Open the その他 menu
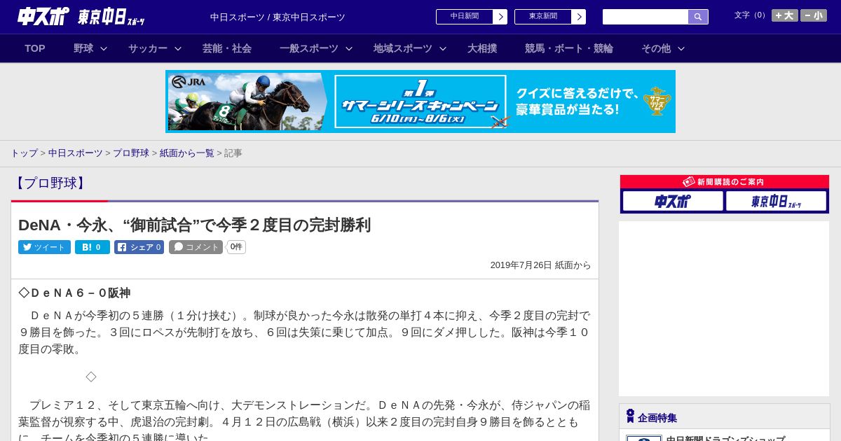This screenshot has height=441, width=841. (656, 48)
